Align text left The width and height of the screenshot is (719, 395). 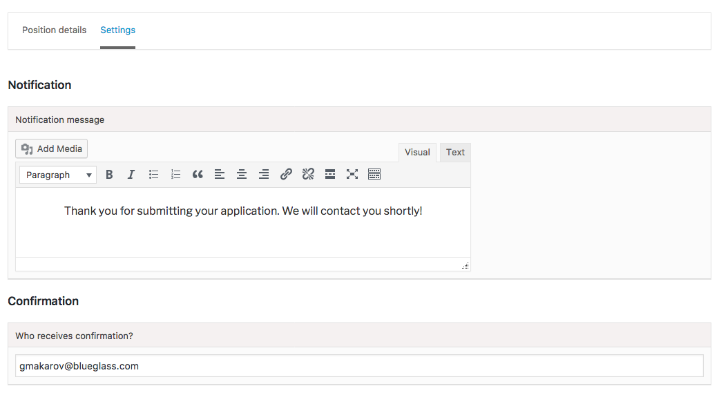click(x=220, y=175)
